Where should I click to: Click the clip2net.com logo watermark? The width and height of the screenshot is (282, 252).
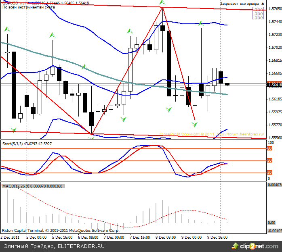click(259, 246)
